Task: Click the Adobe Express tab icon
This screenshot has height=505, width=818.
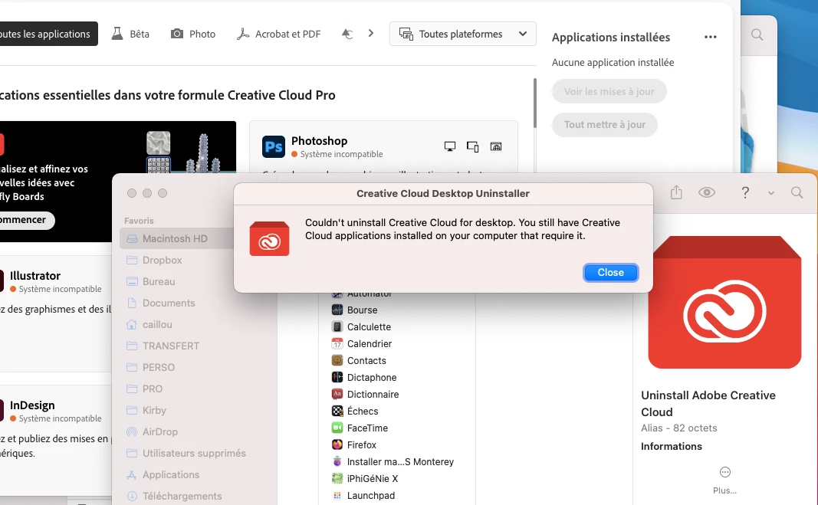Action: 347,34
